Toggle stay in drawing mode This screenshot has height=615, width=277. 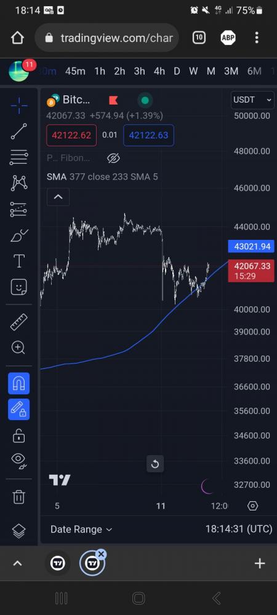(19, 409)
